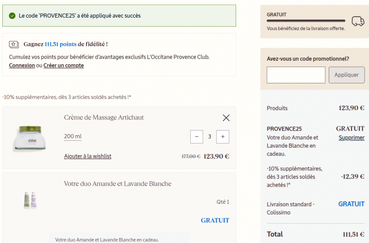Screen dimensions: 369x243
Task: Click the '111,51 points' loyalty text
Action: click(61, 44)
